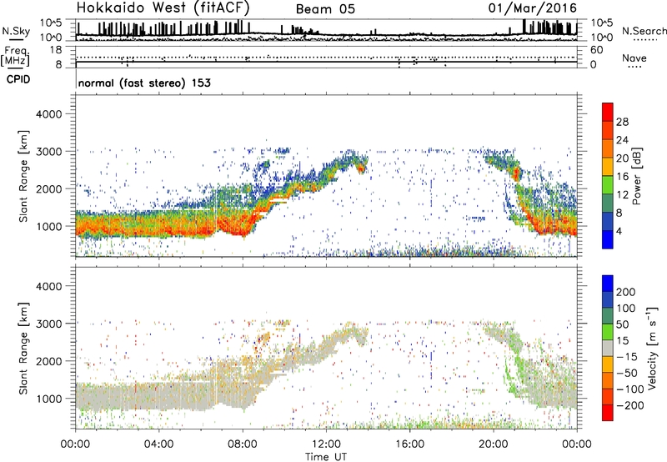Click the '04:00' time tick label
667x462 pixels.
point(159,444)
